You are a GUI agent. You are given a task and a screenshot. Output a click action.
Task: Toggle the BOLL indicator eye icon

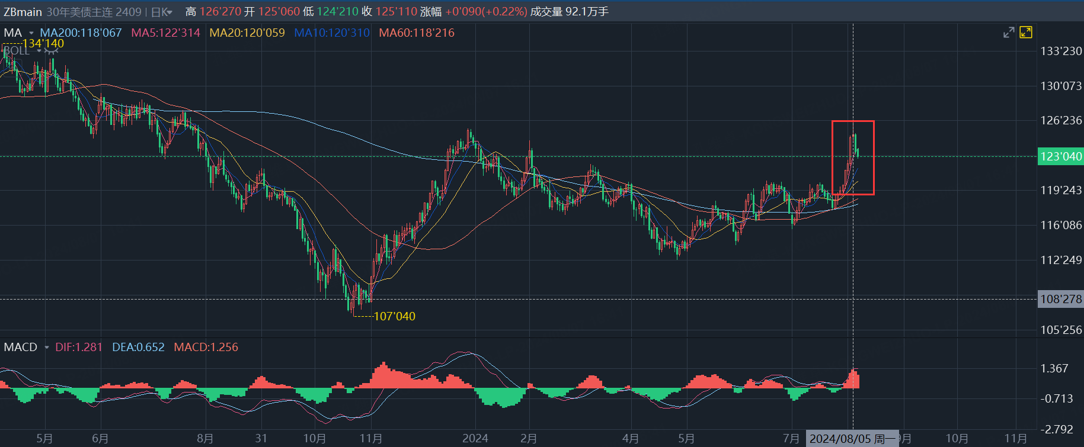[x=52, y=51]
